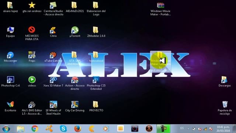Screen dimensions: 236x133
Task: Launch Photoshop Cs6 shortcut
Action: coord(10,82)
